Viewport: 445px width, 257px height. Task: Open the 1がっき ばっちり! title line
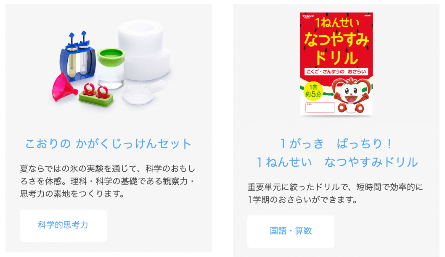pyautogui.click(x=336, y=144)
